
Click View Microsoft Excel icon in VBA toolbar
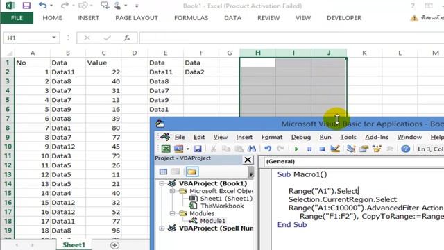coord(166,149)
